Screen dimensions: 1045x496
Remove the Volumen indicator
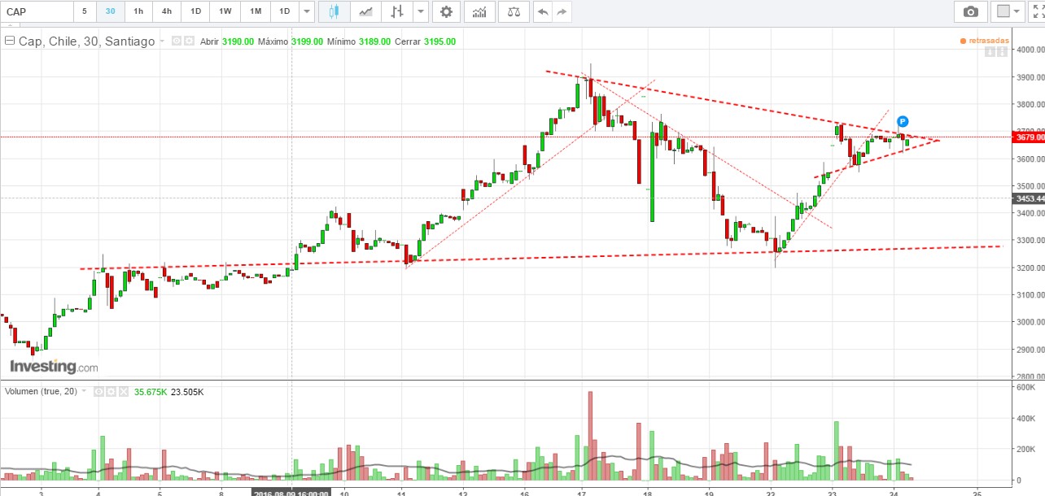[x=125, y=391]
